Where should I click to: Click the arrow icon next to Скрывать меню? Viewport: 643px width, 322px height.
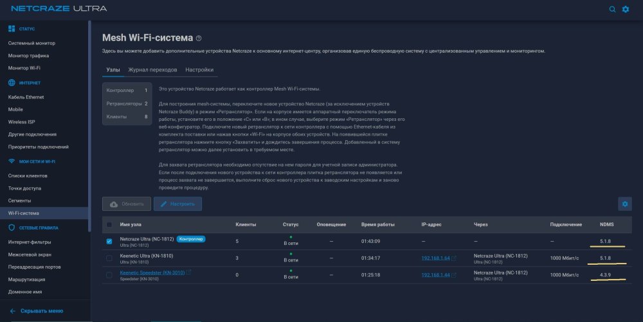pos(13,311)
